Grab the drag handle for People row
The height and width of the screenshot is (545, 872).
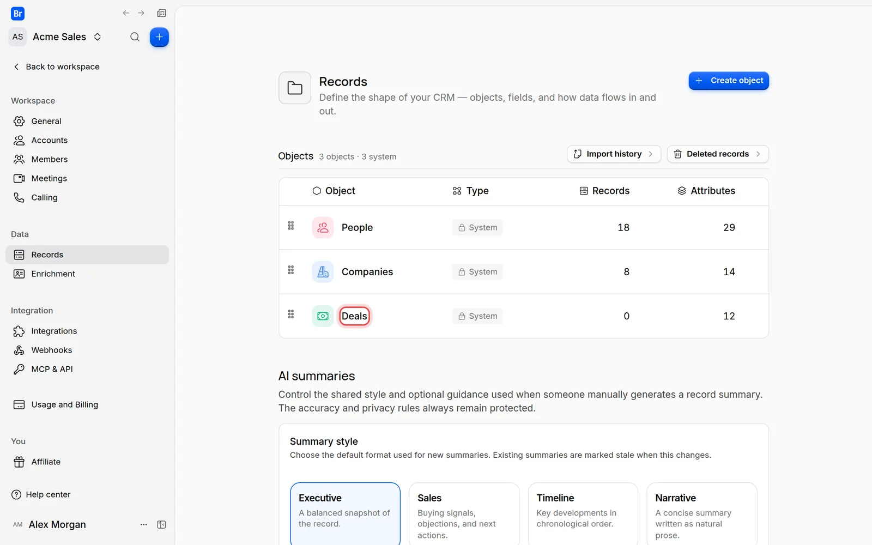coord(291,226)
